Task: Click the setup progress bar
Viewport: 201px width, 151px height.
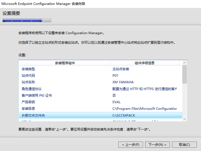Action: (27, 20)
